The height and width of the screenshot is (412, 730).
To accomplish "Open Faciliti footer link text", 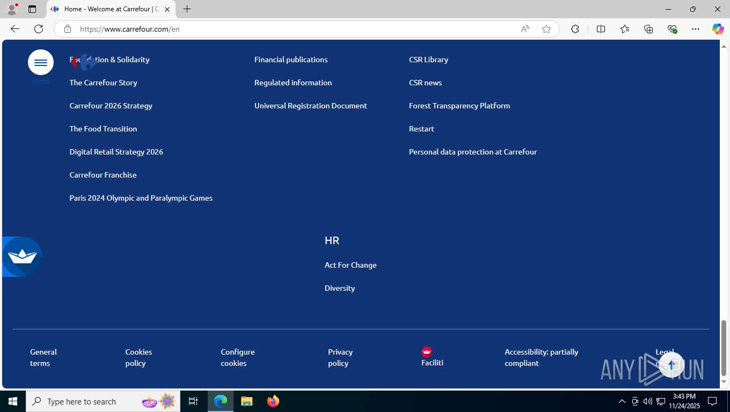I will [432, 363].
